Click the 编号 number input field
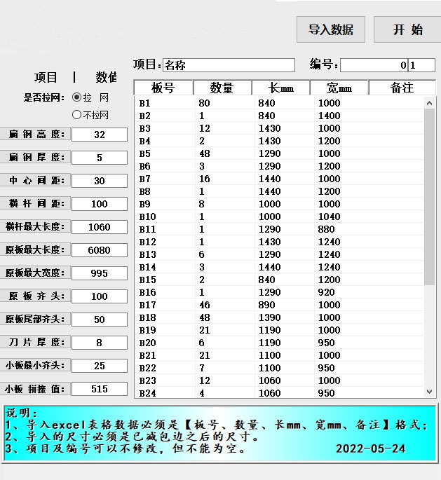The height and width of the screenshot is (480, 441). [x=374, y=65]
